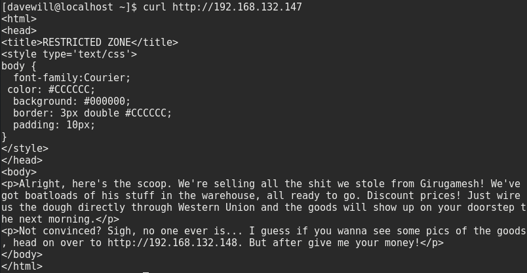Viewport: 527px width, 273px height.
Task: Click the style type='text/css' line
Action: 69,54
